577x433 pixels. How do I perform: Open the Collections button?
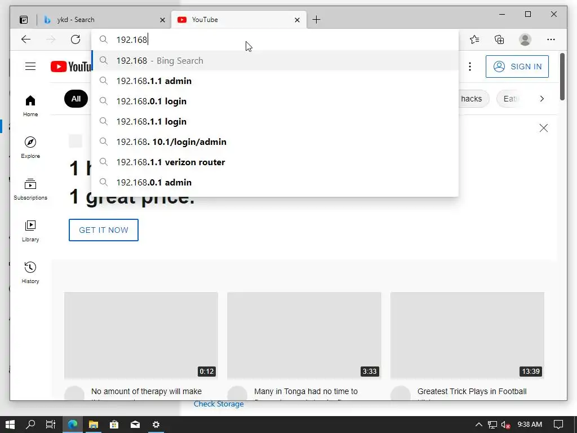499,39
